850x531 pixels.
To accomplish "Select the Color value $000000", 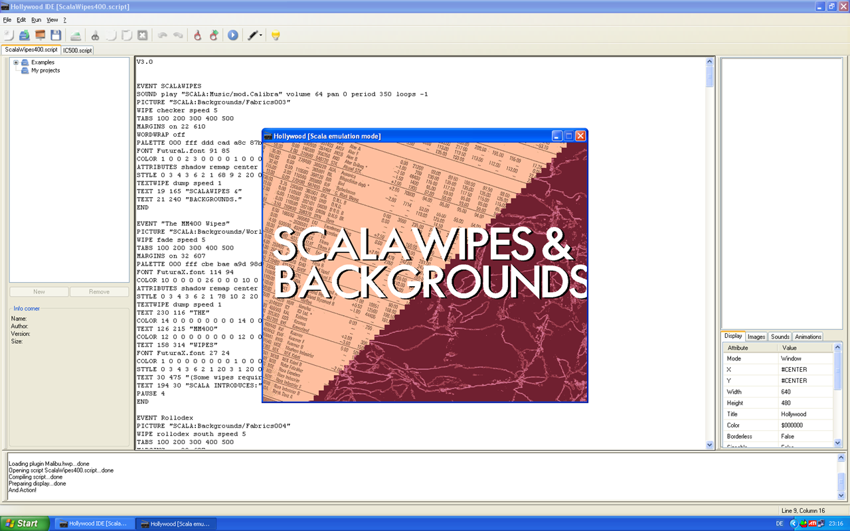I will pos(806,425).
